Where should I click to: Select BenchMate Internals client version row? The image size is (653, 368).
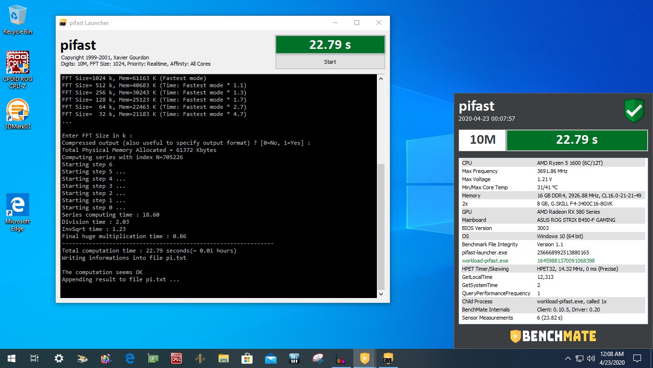click(553, 310)
